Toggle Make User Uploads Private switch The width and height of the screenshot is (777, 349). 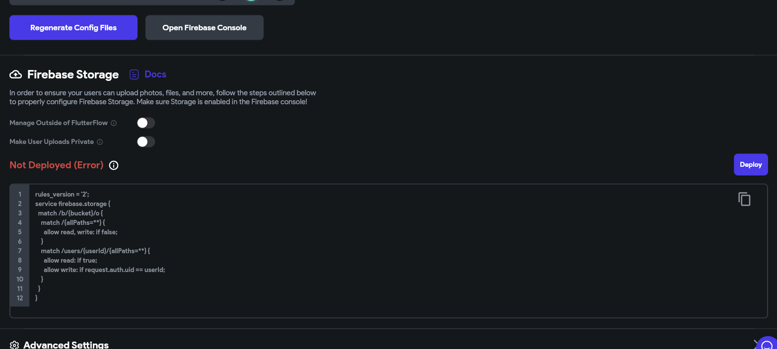[x=146, y=142]
